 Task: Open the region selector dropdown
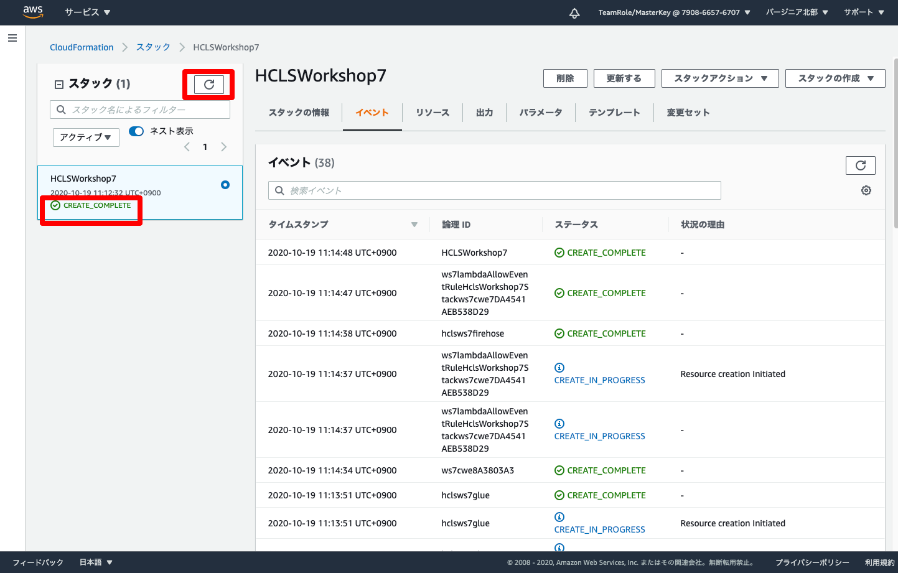click(x=797, y=12)
